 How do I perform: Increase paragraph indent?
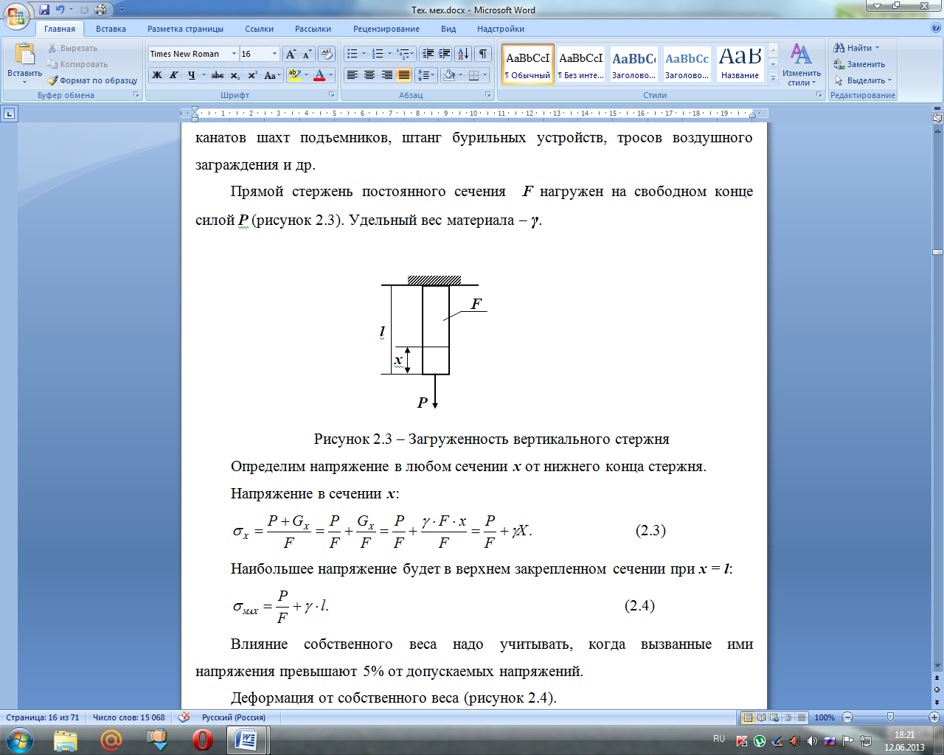[444, 54]
